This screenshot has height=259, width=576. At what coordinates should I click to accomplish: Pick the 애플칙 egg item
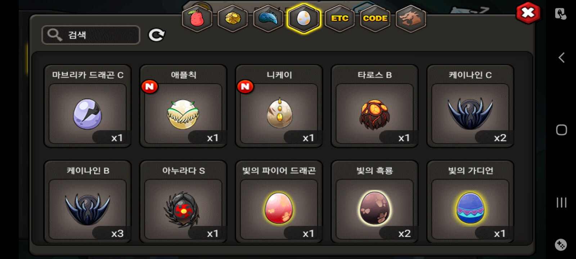click(x=183, y=106)
